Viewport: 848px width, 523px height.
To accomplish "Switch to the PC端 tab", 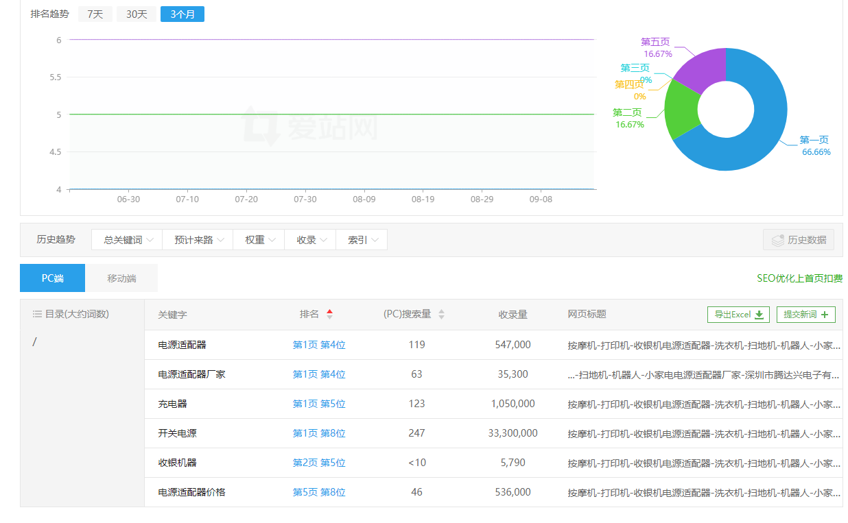I will pos(52,278).
